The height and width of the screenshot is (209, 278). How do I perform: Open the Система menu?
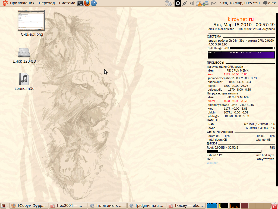(x=67, y=3)
